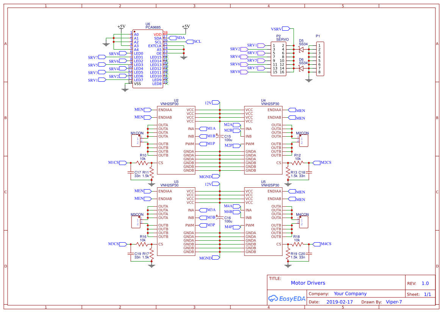
Task: Click the Motor Drivers title text
Action: click(x=308, y=283)
